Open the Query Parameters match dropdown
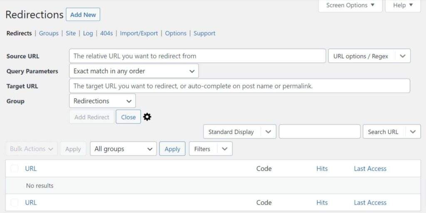This screenshot has width=426, height=213. (134, 71)
